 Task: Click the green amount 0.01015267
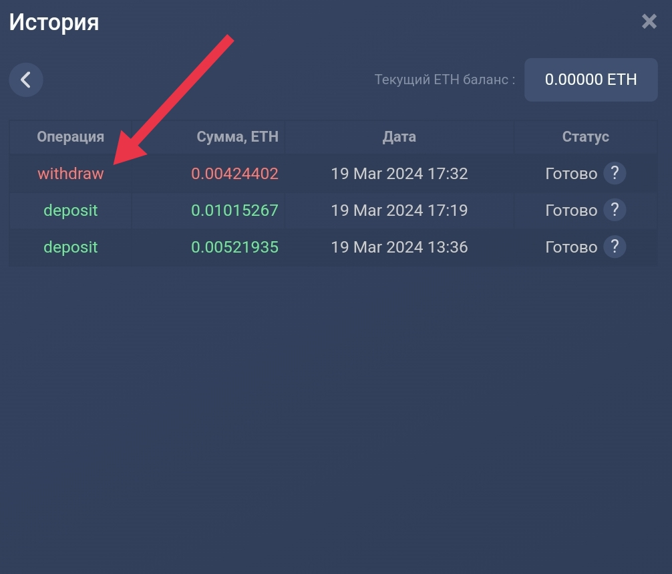click(235, 210)
